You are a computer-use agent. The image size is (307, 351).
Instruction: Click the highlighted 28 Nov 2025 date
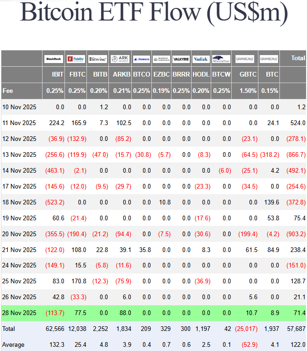(x=19, y=313)
